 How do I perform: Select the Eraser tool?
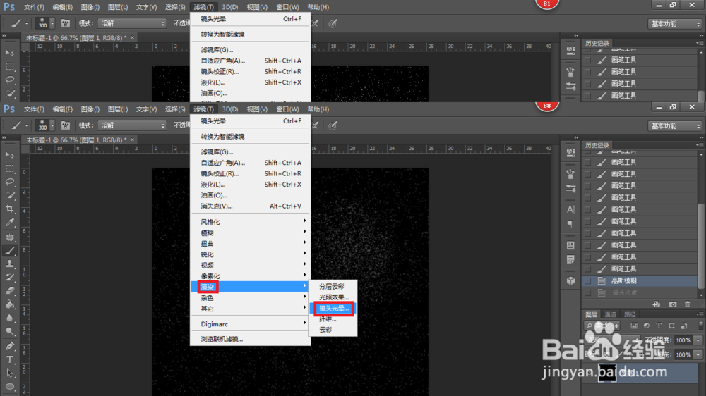10,291
